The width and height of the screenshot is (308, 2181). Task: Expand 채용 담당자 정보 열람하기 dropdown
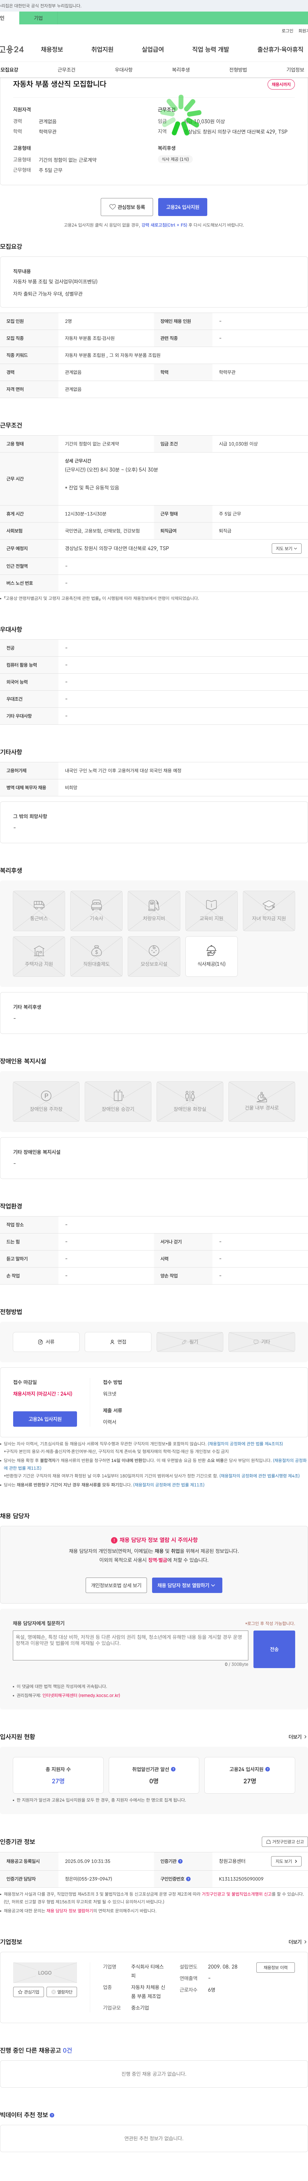pyautogui.click(x=187, y=1585)
